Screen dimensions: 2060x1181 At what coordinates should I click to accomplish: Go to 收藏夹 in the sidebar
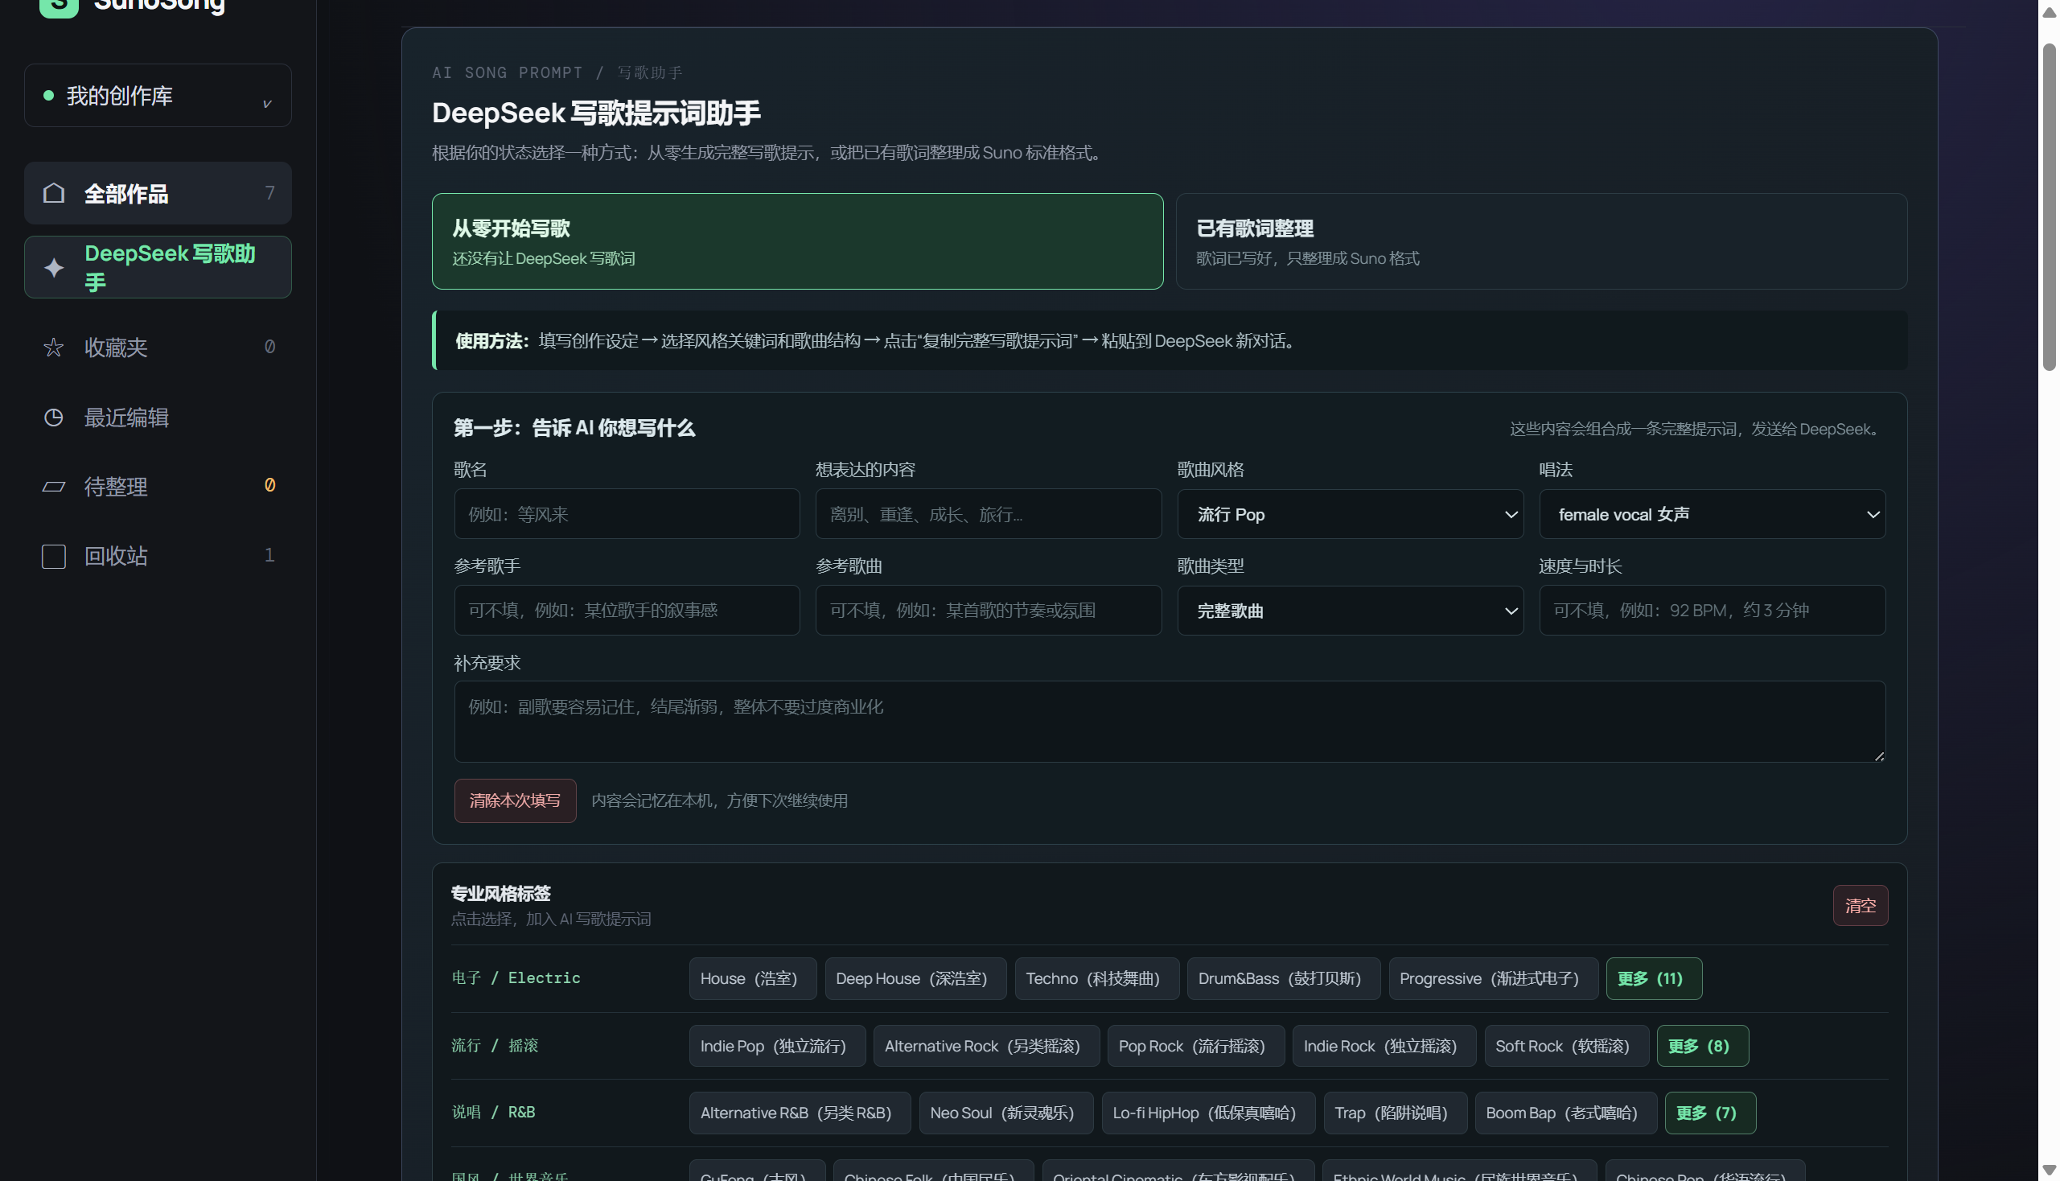tap(158, 348)
